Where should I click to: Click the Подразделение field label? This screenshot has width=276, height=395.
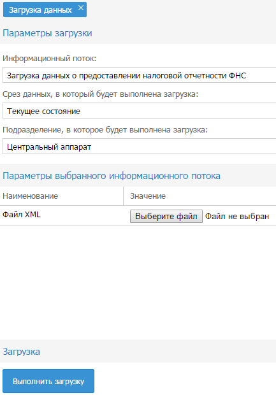tap(105, 130)
